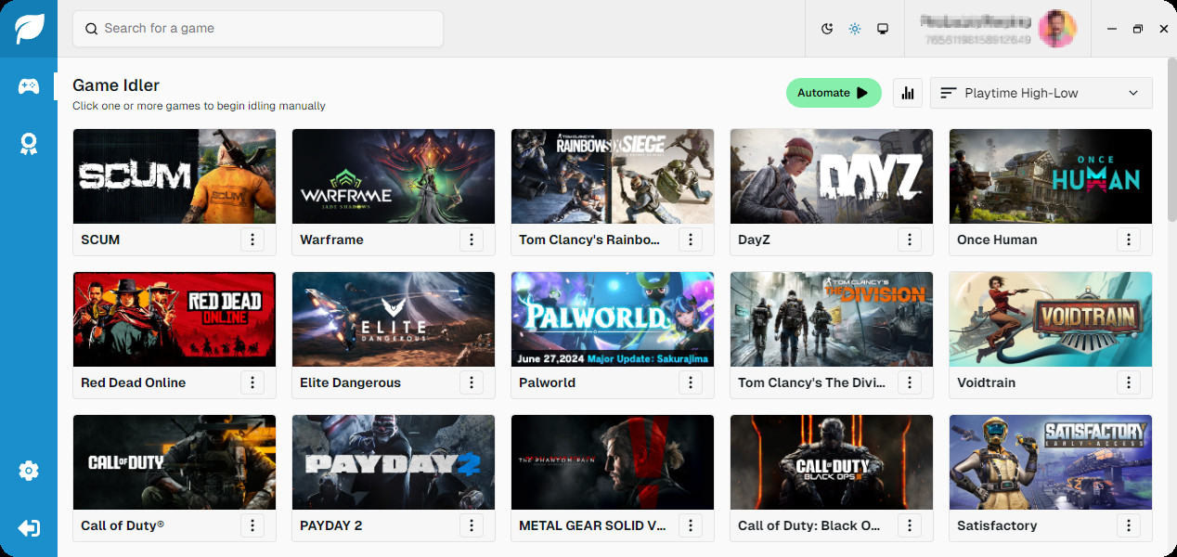Screen dimensions: 1177x557
Task: Select the PAYDAY 2 thumbnail
Action: click(394, 462)
